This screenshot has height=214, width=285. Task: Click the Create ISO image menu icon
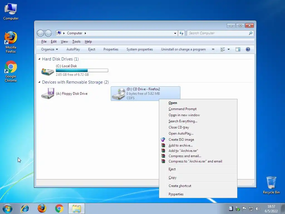pos(163,140)
